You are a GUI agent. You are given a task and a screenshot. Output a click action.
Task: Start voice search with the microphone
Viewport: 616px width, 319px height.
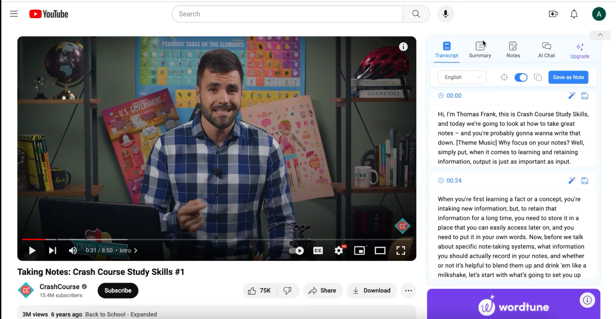click(x=445, y=14)
